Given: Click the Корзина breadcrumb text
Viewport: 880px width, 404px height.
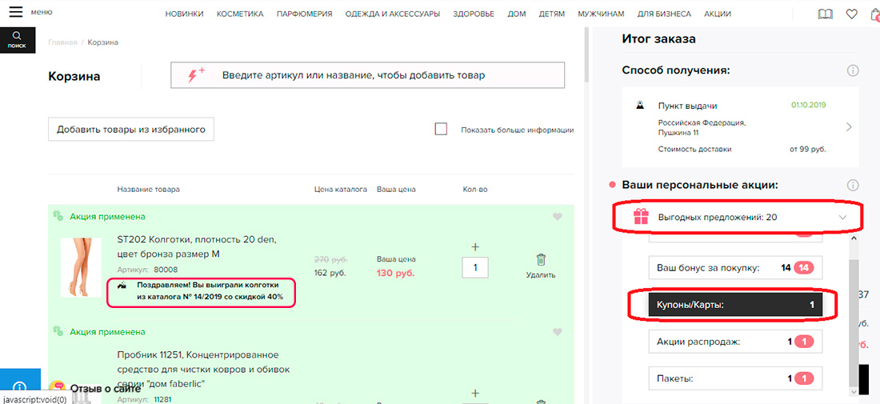Looking at the screenshot, I should tap(102, 42).
